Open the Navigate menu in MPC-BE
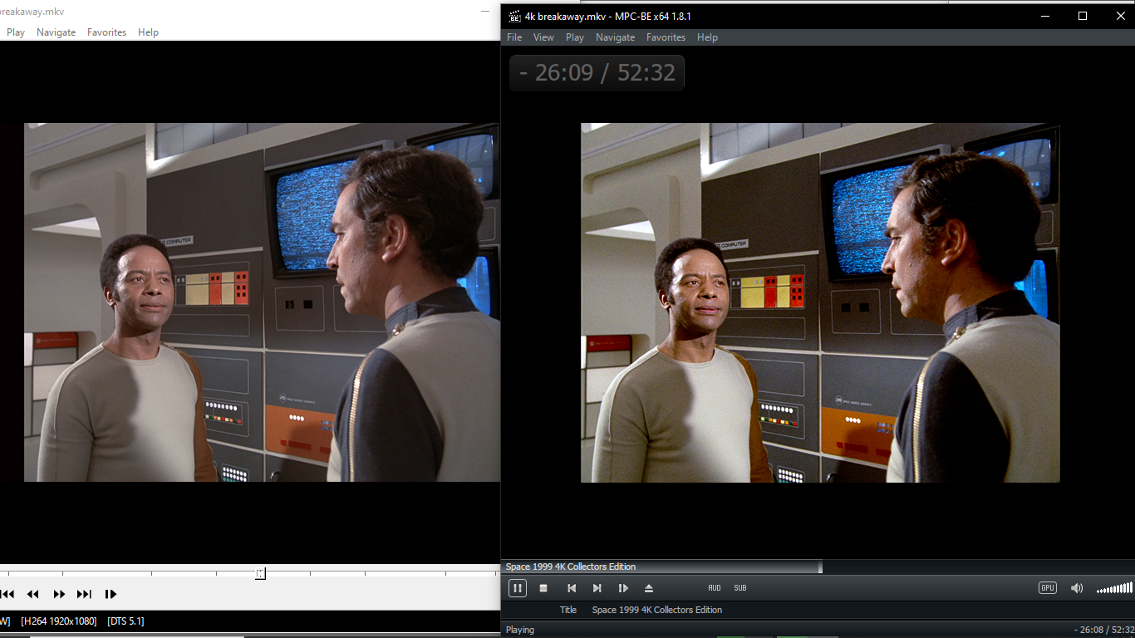Screen dimensions: 1135x638 pos(615,37)
